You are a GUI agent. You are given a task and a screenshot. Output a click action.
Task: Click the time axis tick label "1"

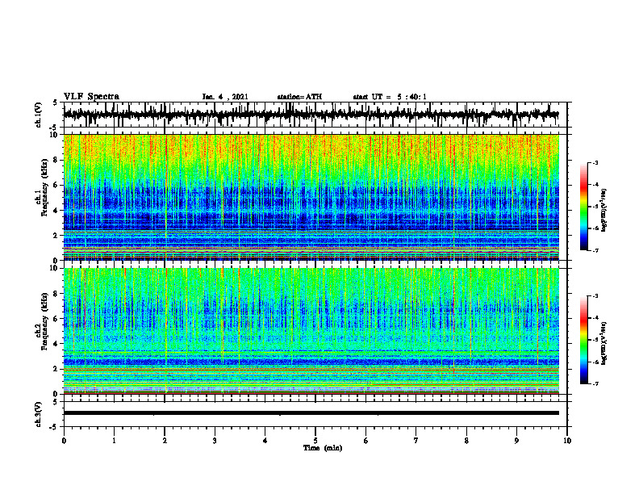tap(114, 441)
